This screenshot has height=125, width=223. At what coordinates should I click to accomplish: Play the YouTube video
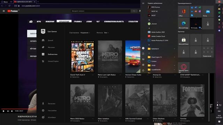click(x=3, y=111)
